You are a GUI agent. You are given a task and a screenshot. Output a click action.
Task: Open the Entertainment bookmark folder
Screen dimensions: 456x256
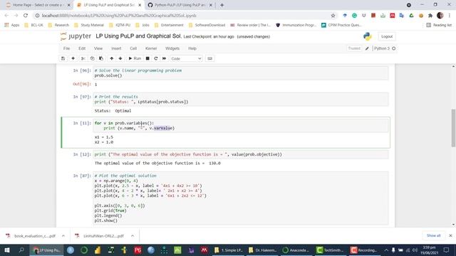point(169,26)
